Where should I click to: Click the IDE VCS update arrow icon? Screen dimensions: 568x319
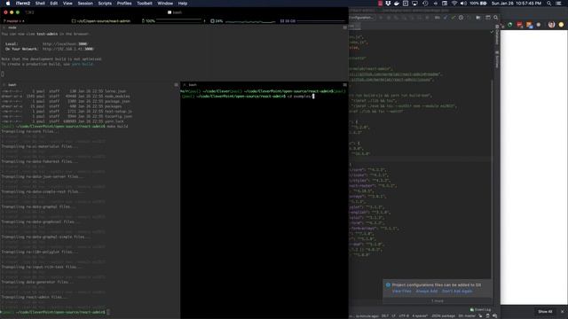pos(446,18)
